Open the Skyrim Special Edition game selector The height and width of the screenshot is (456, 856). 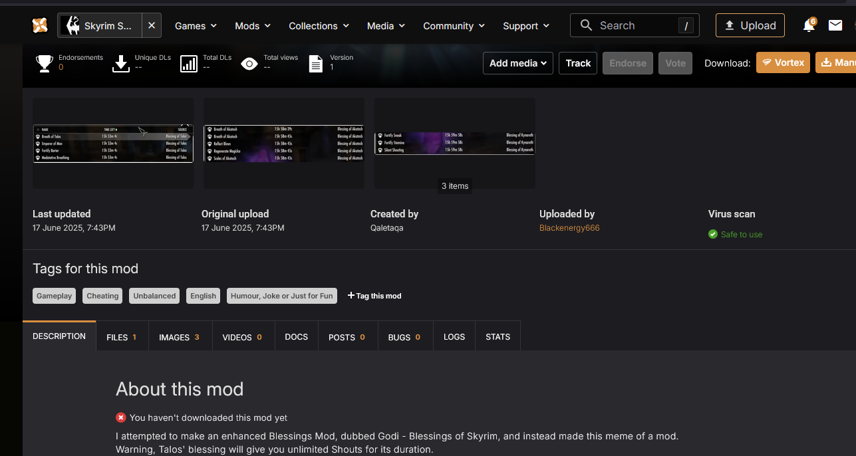[x=100, y=25]
